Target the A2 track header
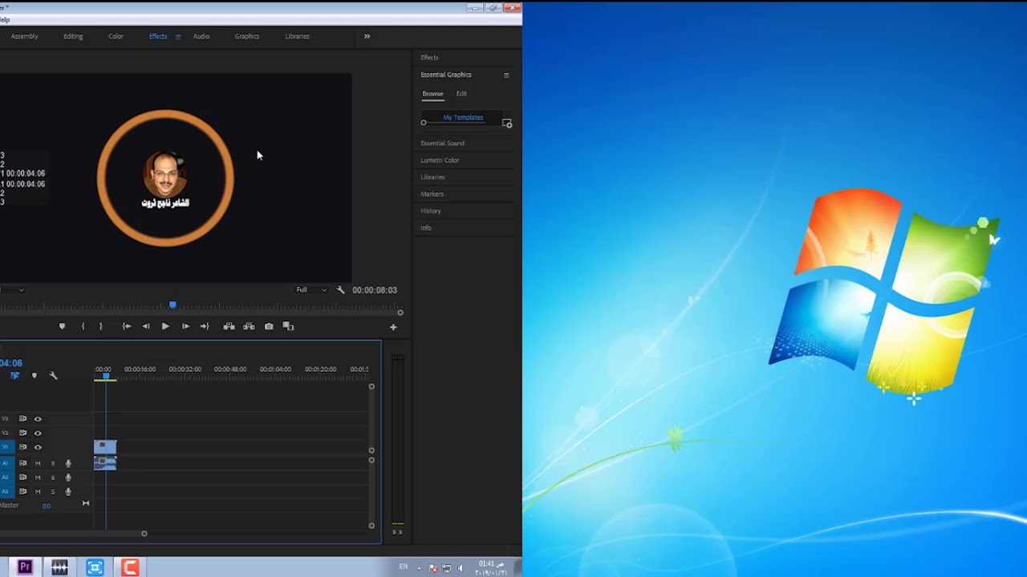The height and width of the screenshot is (577, 1027). pos(6,478)
